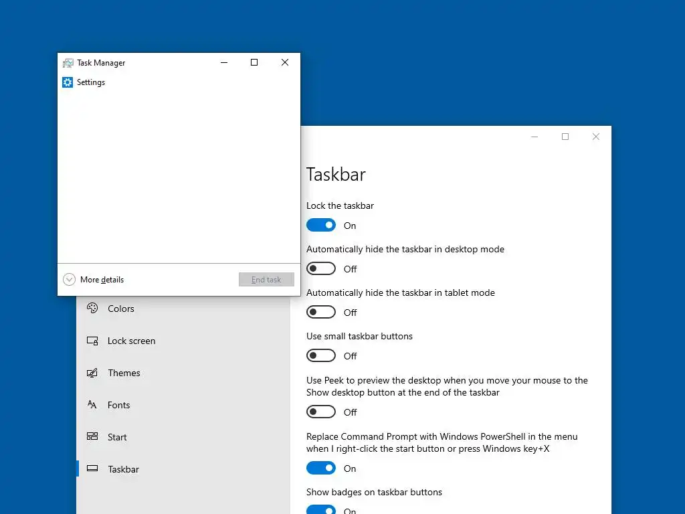Enable auto-hide the taskbar in tablet mode
The height and width of the screenshot is (514, 685).
[x=321, y=312]
